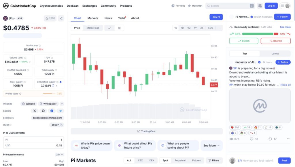Open the X (Twitter) social link
Screen dimensions: 295x167
pos(35,111)
